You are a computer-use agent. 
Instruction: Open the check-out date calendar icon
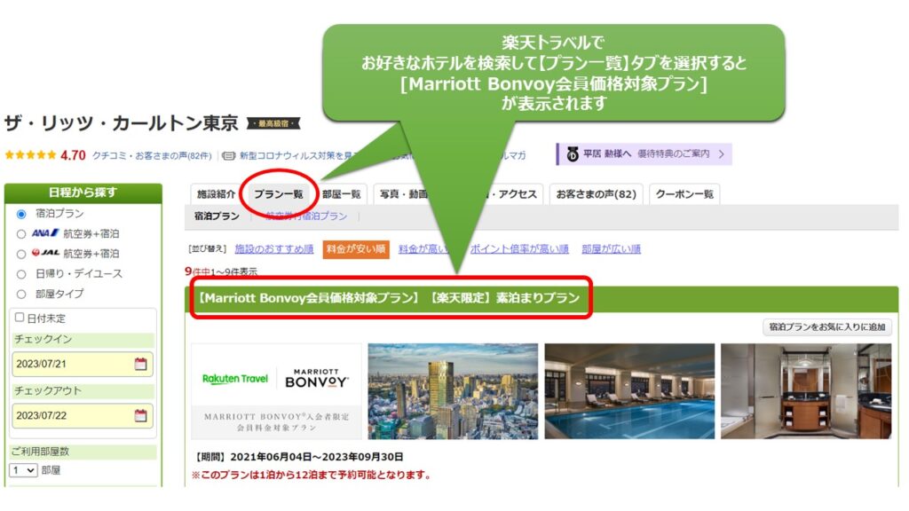(140, 415)
